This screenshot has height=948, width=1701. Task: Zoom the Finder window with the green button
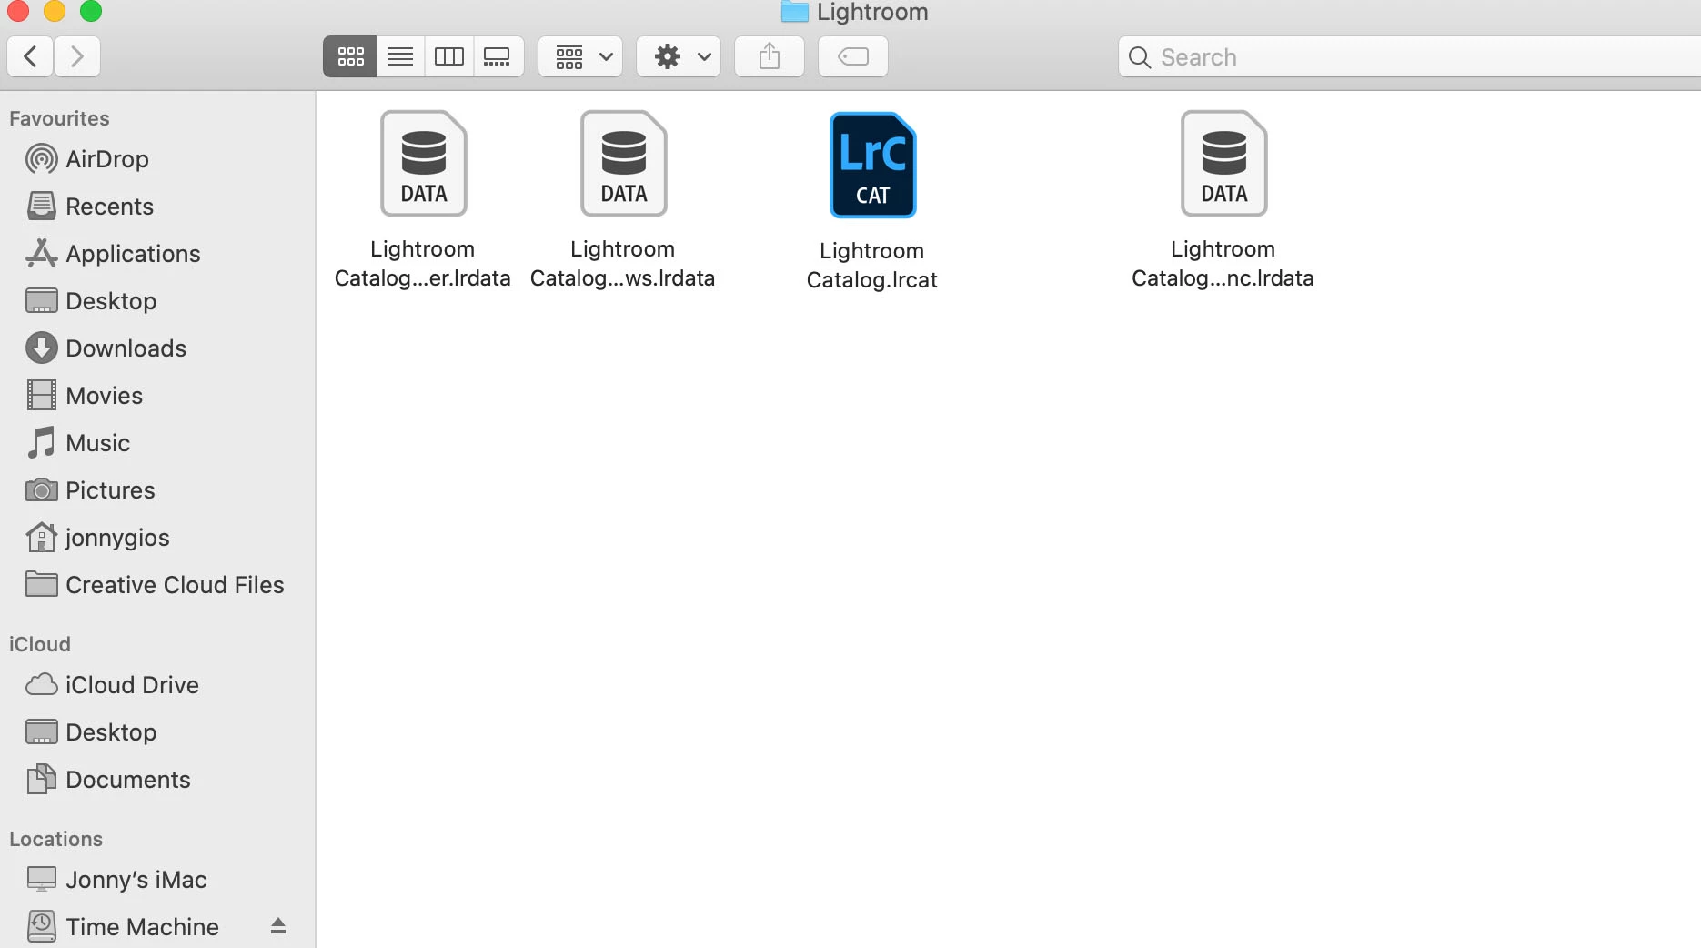(x=91, y=11)
